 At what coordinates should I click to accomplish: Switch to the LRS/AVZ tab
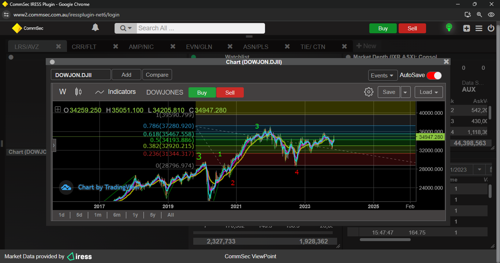pos(27,47)
